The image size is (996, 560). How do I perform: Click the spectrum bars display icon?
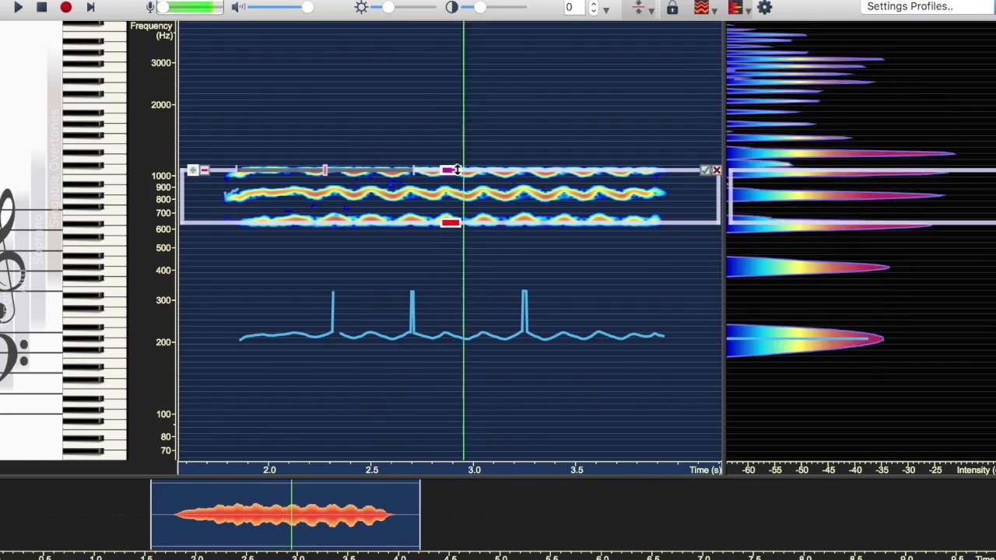click(735, 7)
